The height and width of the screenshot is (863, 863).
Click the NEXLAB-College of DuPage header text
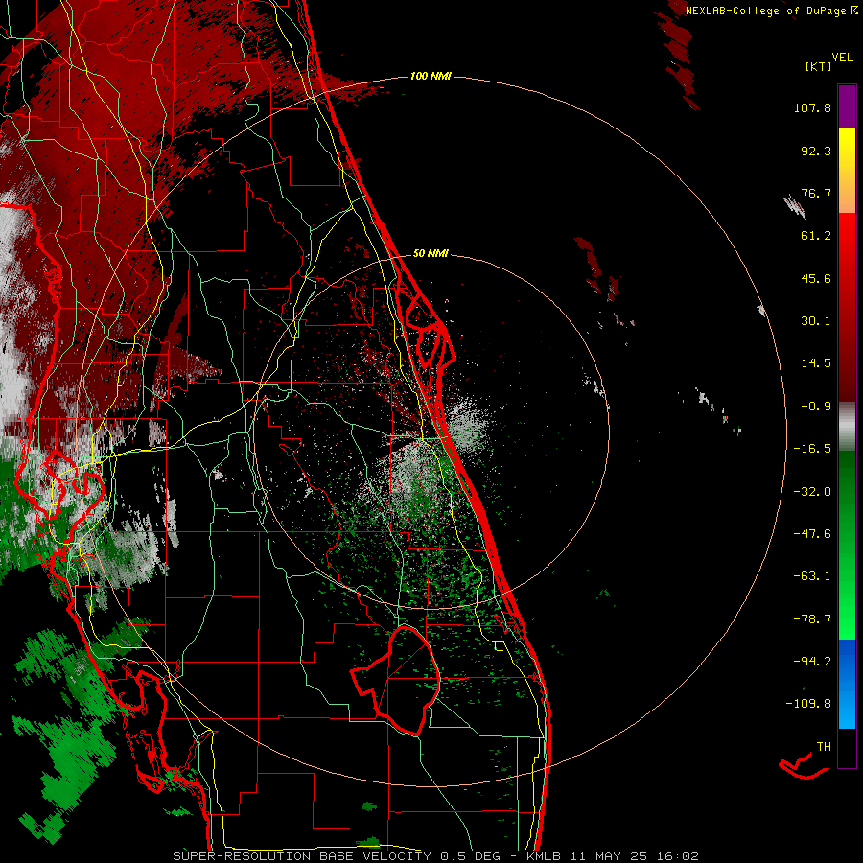pyautogui.click(x=772, y=11)
